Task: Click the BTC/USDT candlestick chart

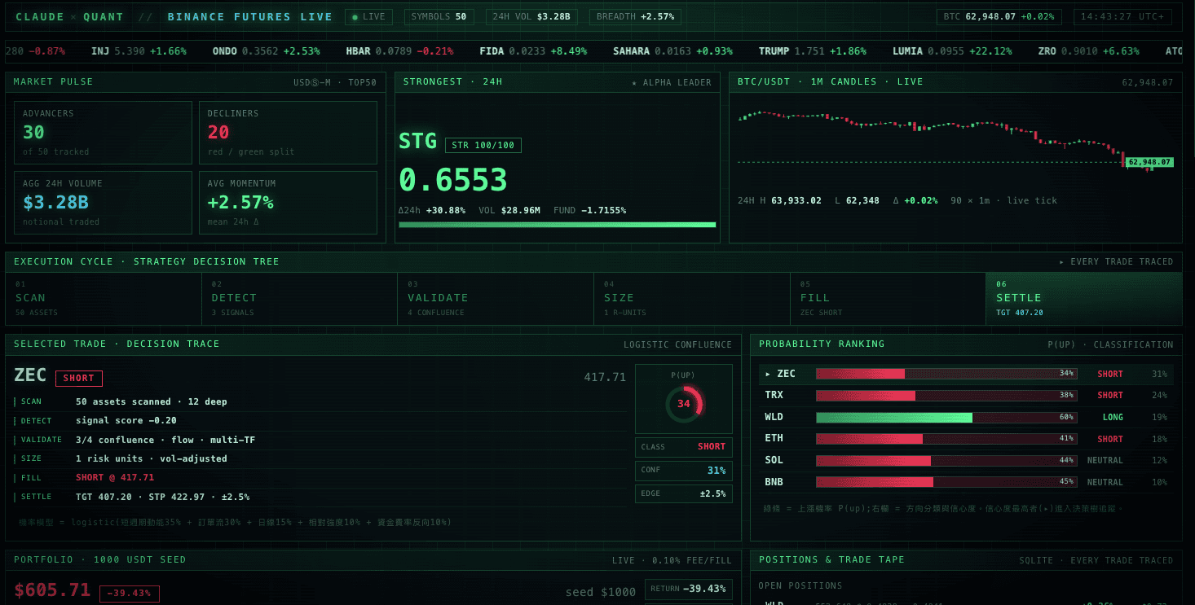Action: [954, 142]
